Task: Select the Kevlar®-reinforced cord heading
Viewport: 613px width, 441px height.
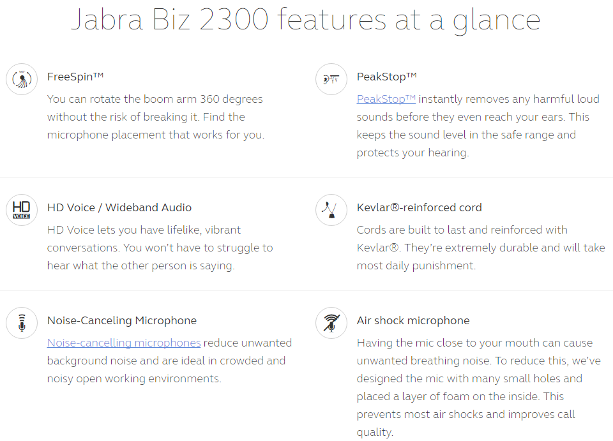Action: click(419, 207)
